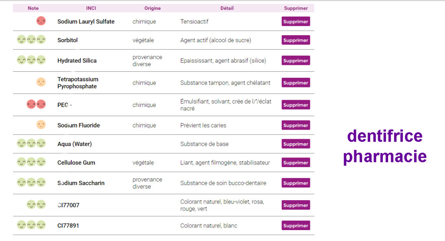Click the double red face rating for PEG
The width and height of the screenshot is (445, 241).
[36, 104]
